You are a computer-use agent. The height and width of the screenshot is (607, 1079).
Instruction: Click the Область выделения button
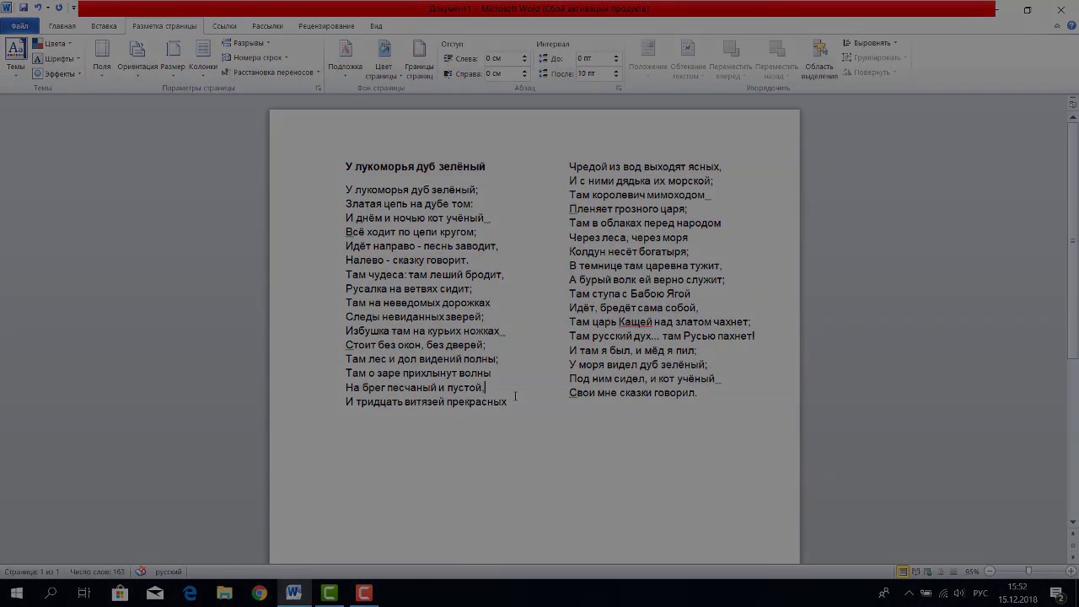coord(819,58)
